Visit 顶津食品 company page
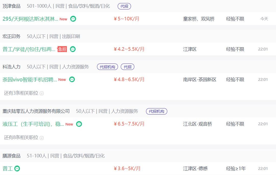 point(11,6)
